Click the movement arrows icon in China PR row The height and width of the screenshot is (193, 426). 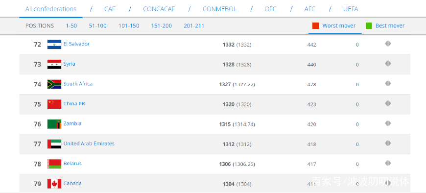point(388,103)
